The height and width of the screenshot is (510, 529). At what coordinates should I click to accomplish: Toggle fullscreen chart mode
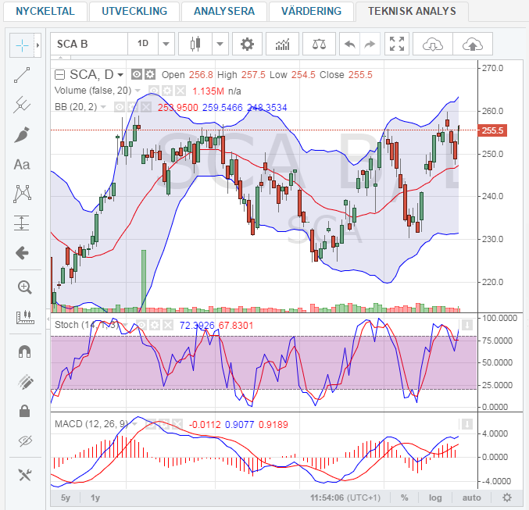pyautogui.click(x=397, y=44)
